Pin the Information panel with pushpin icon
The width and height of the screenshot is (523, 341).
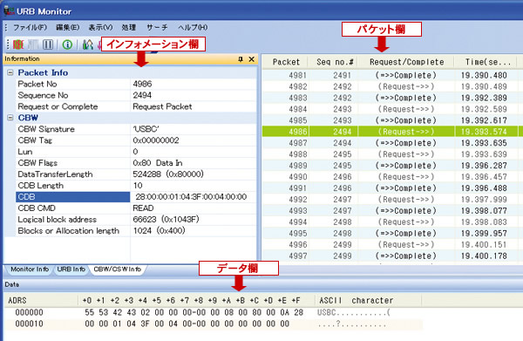point(241,59)
